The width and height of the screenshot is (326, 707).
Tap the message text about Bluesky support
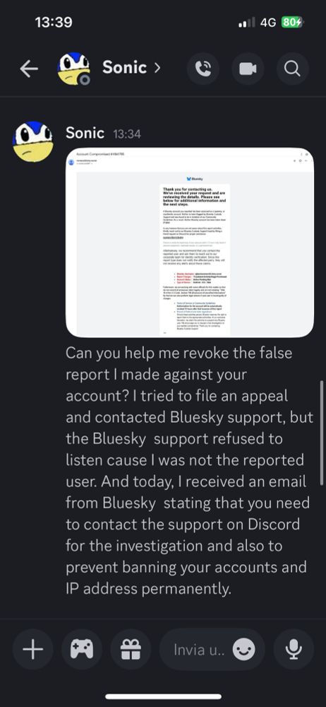point(190,470)
